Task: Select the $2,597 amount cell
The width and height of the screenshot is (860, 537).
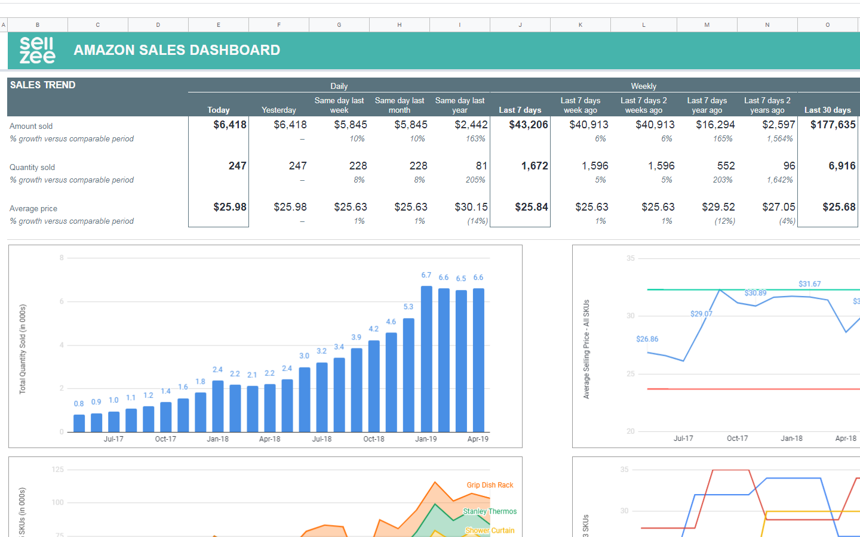Action: point(779,125)
